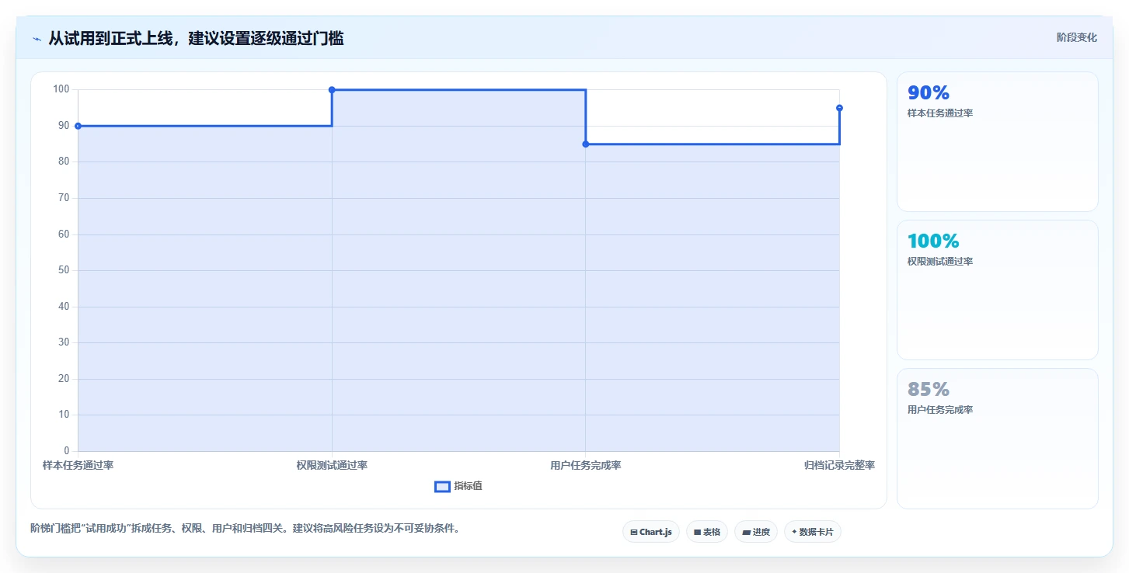This screenshot has height=573, width=1129.
Task: Click the data point at 样本任务通过率
Action: [78, 126]
